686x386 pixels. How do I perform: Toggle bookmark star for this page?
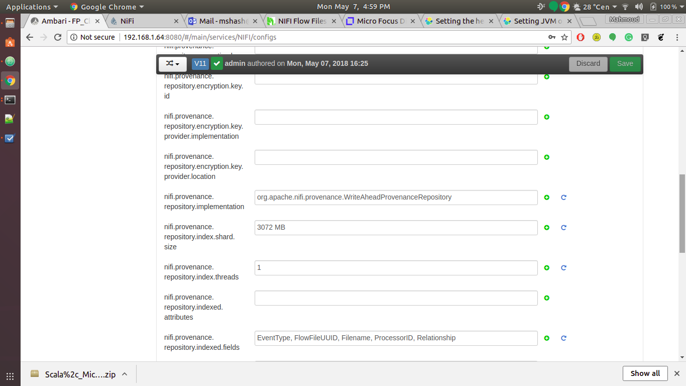point(564,37)
